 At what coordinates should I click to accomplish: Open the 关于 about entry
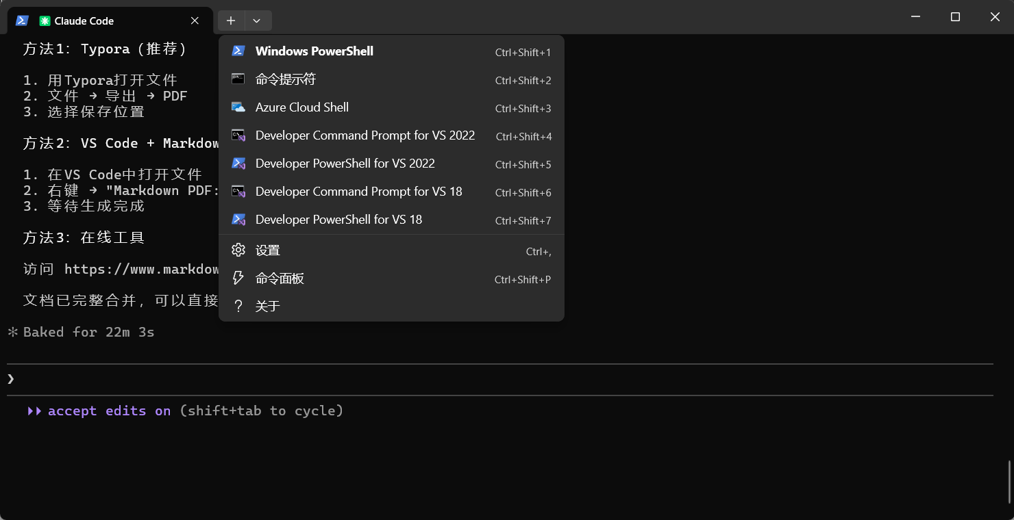tap(391, 307)
